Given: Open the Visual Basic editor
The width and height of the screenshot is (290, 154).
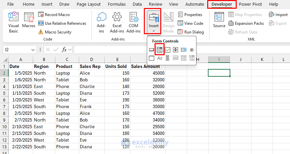Looking at the screenshot, I should [x=13, y=22].
